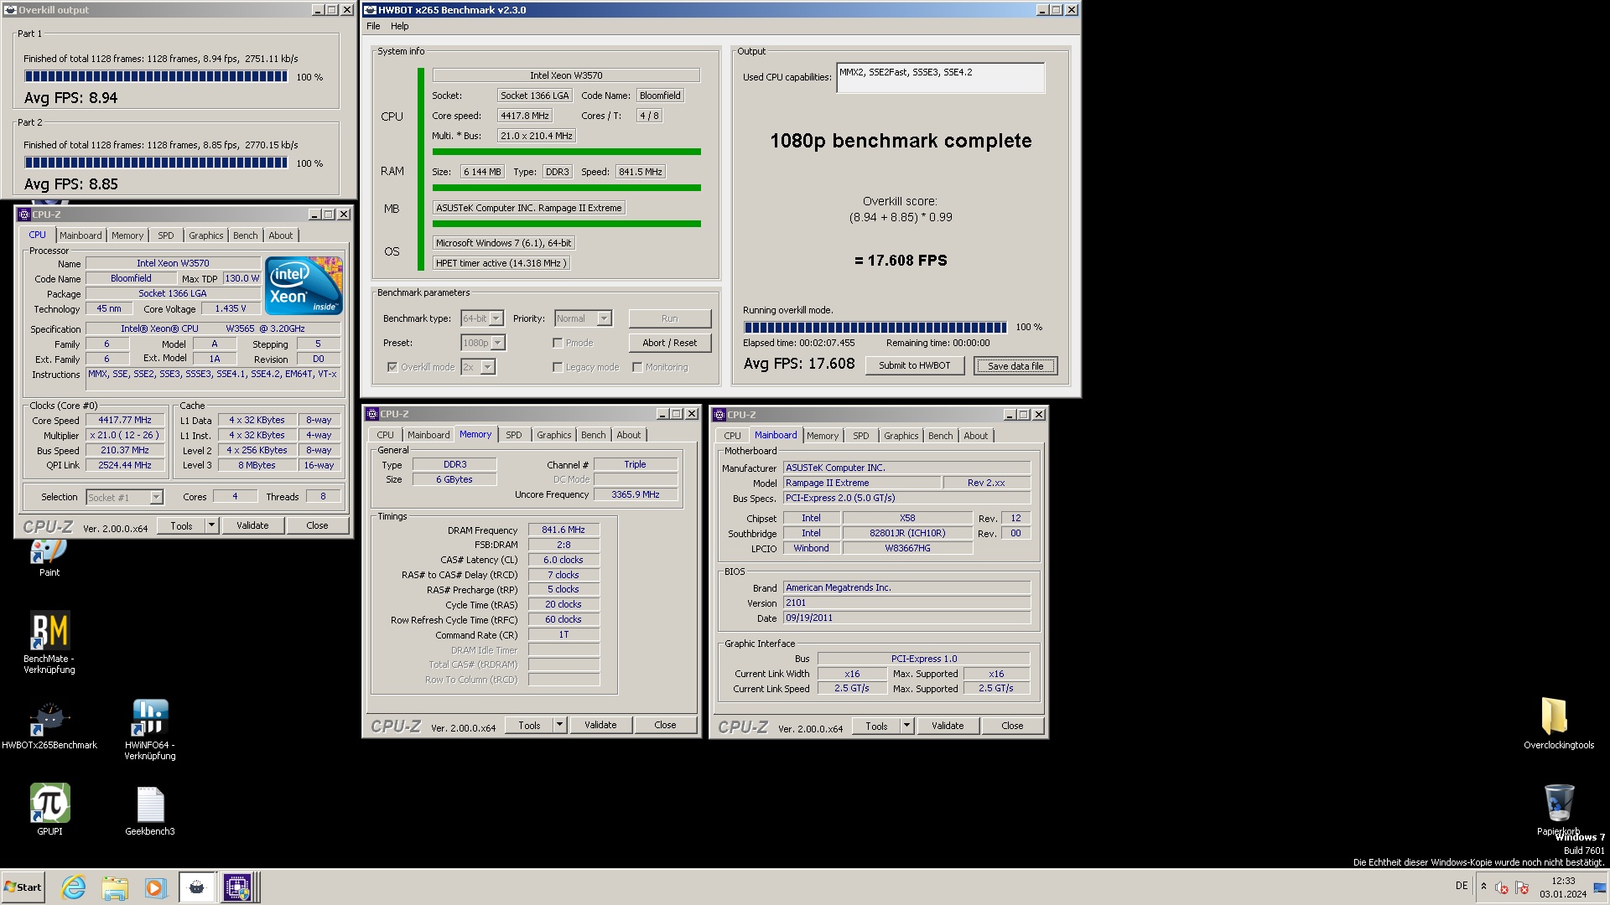
Task: Click the BIOS Version 2101 field
Action: click(x=906, y=602)
